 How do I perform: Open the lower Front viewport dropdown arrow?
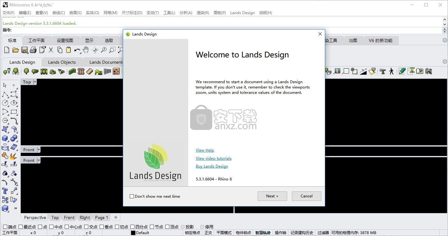click(39, 160)
